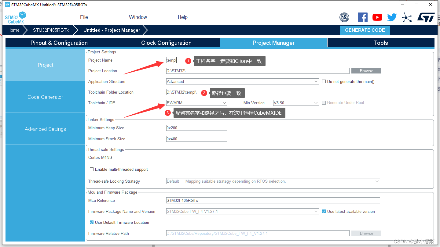Click the GENERATE CODE button

tap(365, 30)
